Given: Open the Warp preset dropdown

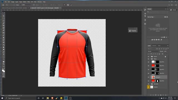Looking at the screenshot, I should click(26, 5).
